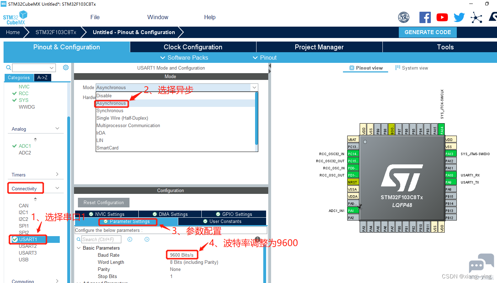Select ADC1 in the Analog list
This screenshot has height=283, width=497.
click(25, 146)
